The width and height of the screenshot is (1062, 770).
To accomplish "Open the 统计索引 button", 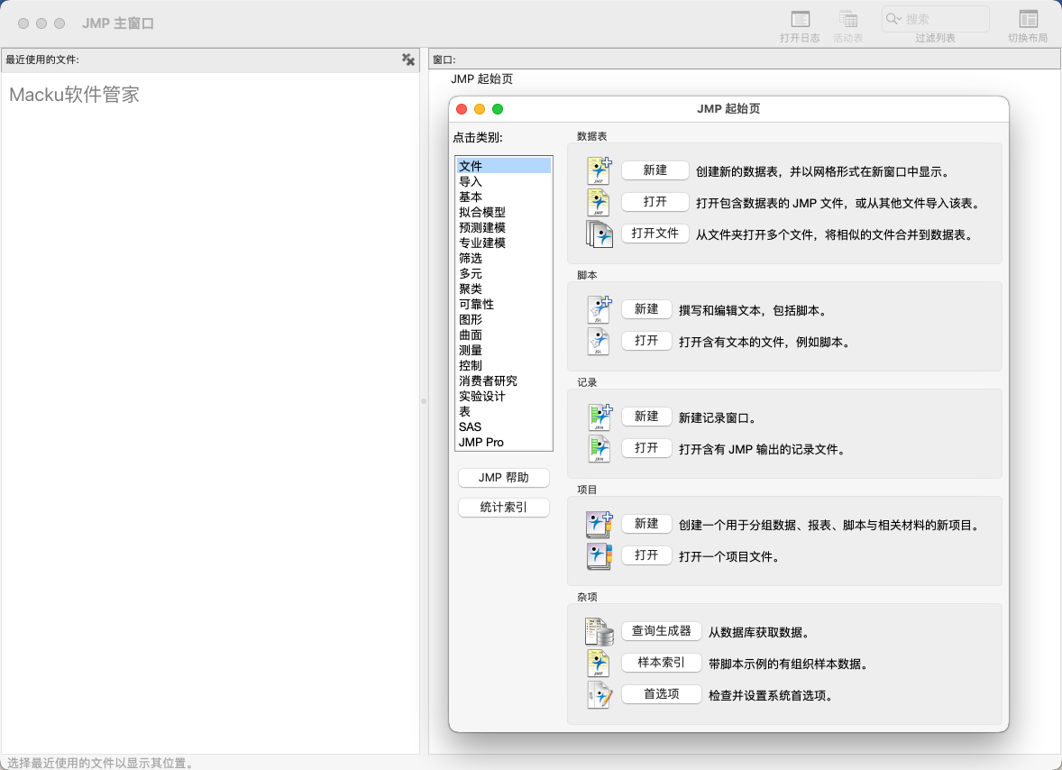I will [x=503, y=508].
